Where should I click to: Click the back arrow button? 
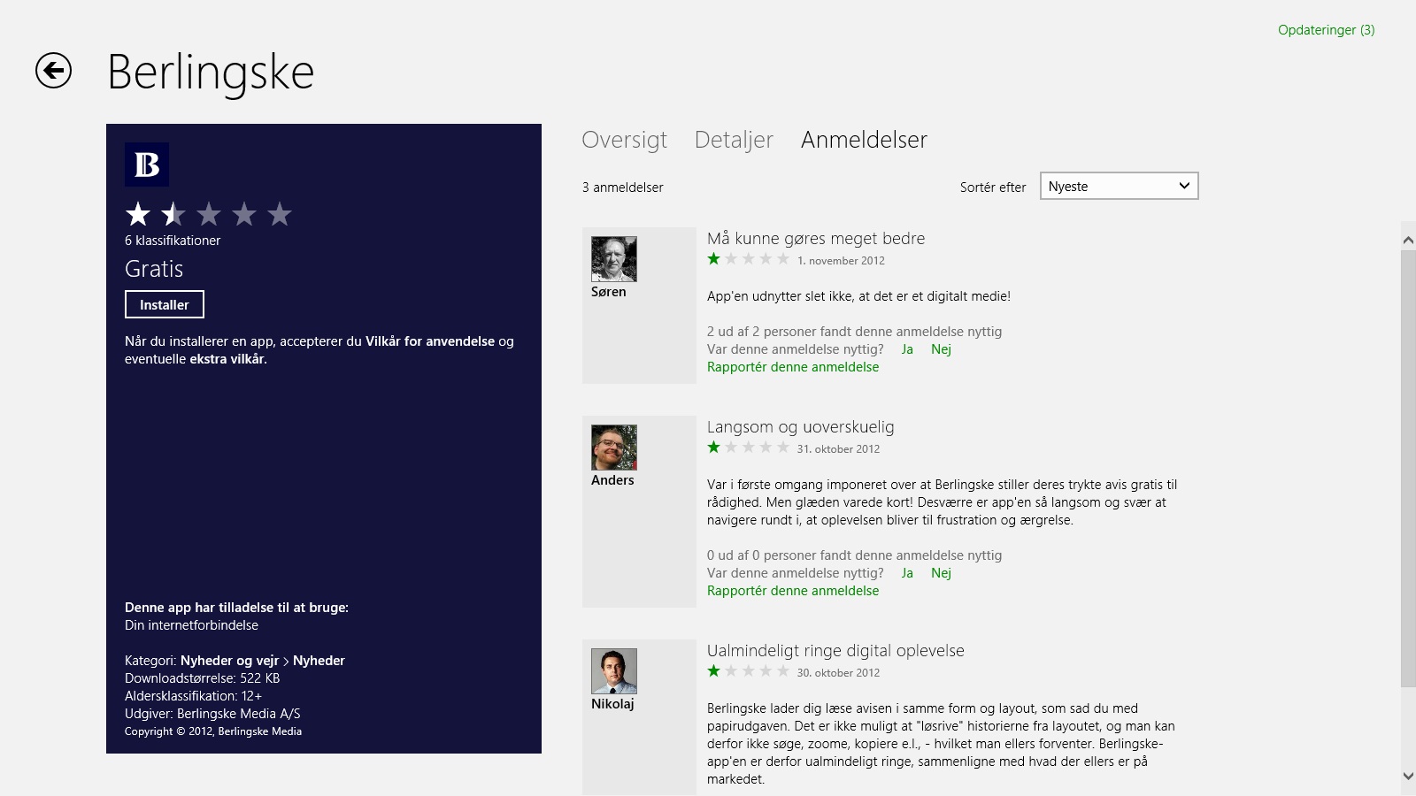coord(53,71)
